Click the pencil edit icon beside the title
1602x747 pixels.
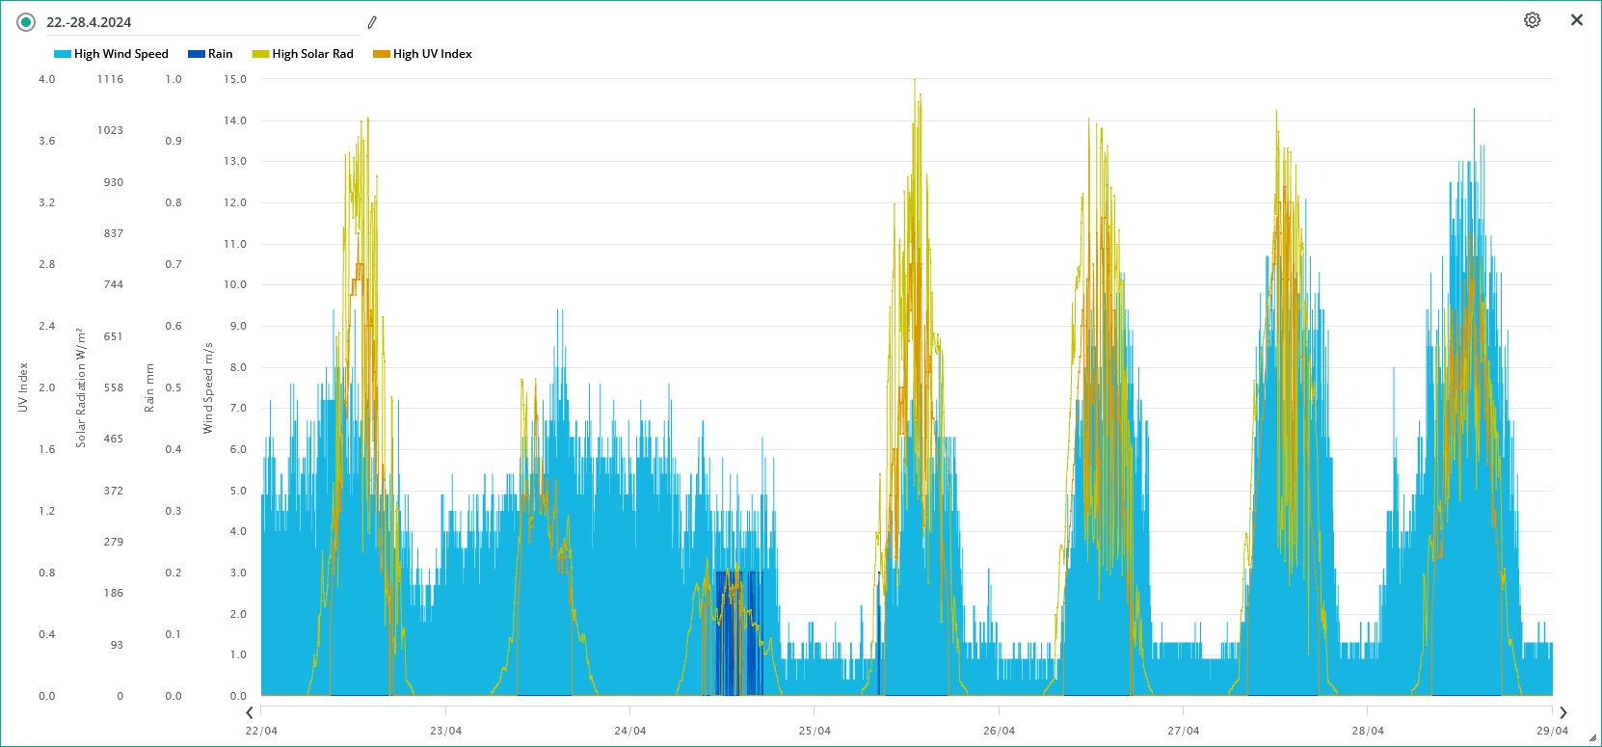tap(372, 22)
